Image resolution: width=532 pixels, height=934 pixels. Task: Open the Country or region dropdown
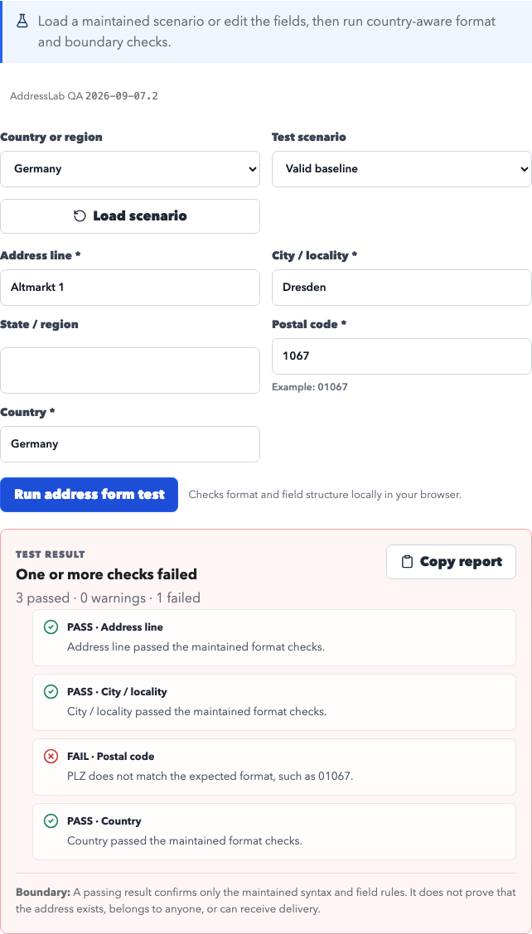tap(130, 168)
